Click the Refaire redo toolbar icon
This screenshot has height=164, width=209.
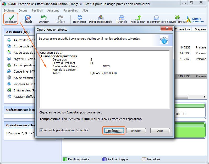point(60,18)
